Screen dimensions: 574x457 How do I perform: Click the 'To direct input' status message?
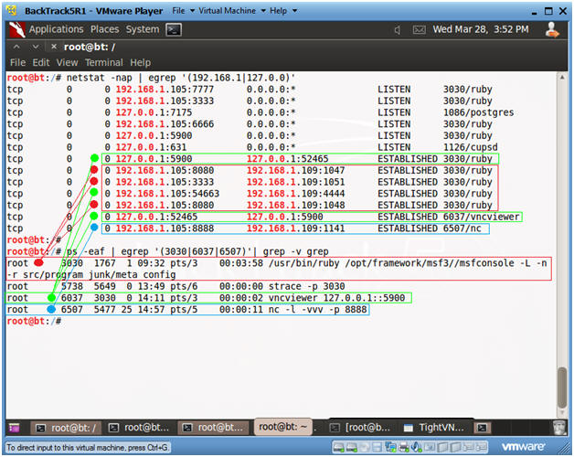87,448
